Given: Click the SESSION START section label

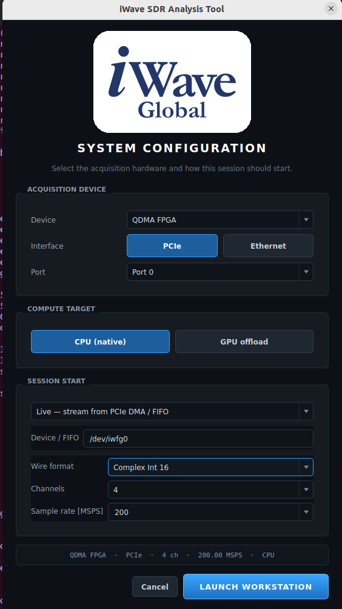Looking at the screenshot, I should (x=56, y=381).
